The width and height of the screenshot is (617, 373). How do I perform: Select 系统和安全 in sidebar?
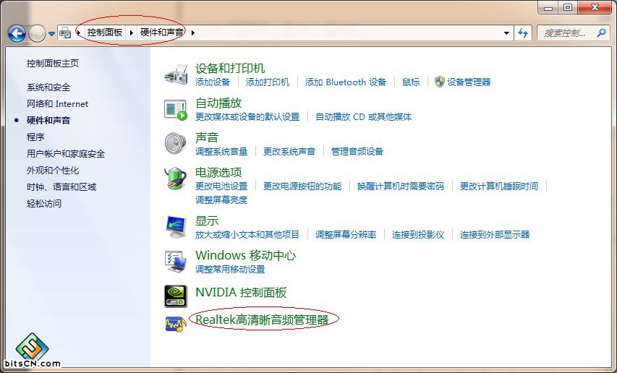(48, 87)
